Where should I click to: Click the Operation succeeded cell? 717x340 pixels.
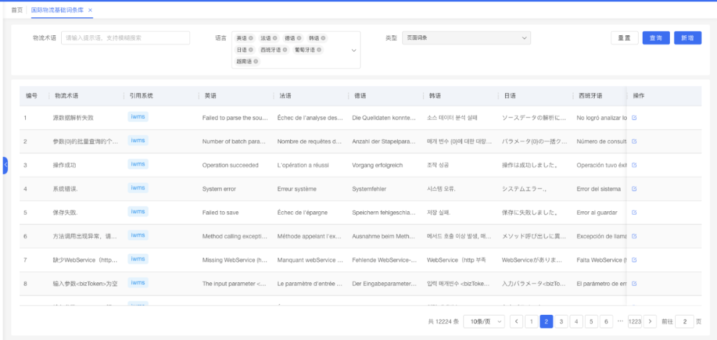click(230, 165)
